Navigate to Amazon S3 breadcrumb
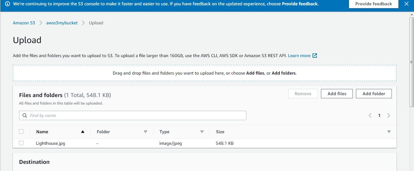Image resolution: width=414 pixels, height=171 pixels. pyautogui.click(x=24, y=23)
